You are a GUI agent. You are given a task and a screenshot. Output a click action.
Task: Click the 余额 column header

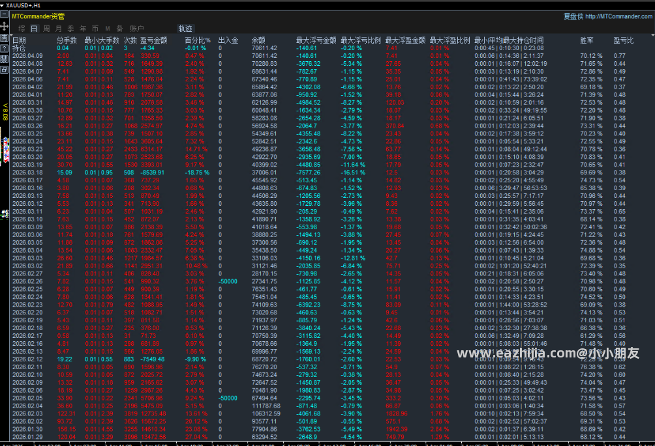(258, 40)
